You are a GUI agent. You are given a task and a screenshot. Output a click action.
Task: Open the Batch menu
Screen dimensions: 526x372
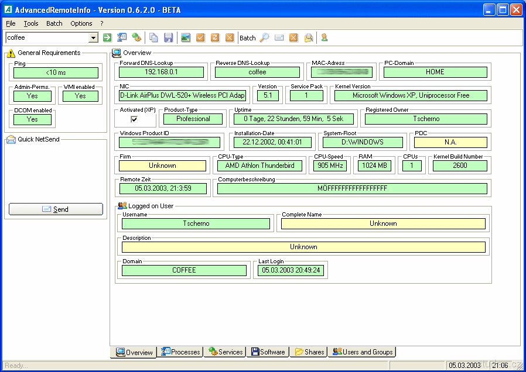tap(54, 23)
